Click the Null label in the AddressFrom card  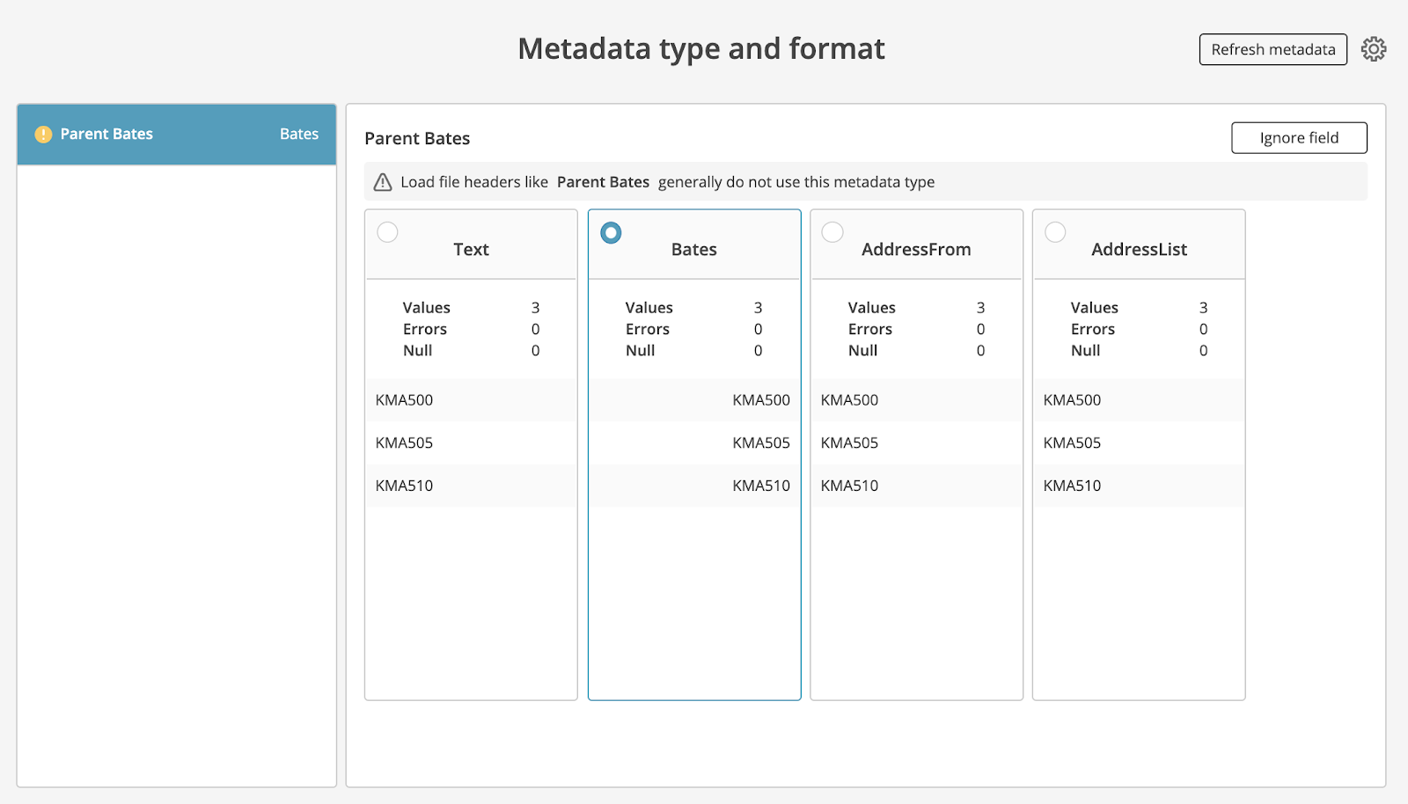(x=863, y=351)
